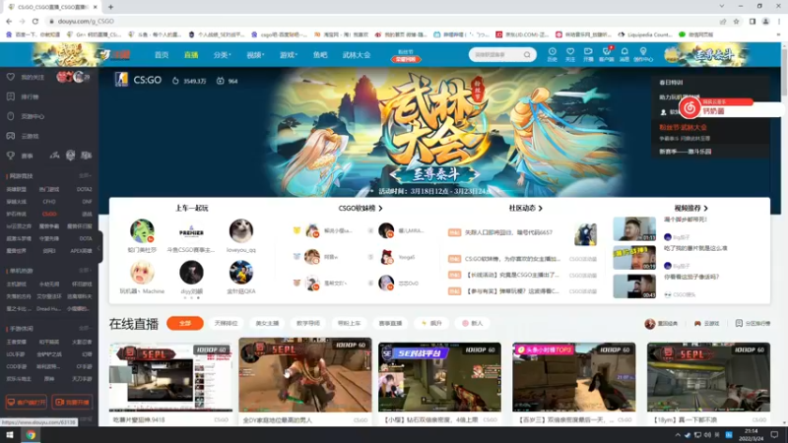Open the 分区排行榜 section ranking link

pyautogui.click(x=753, y=324)
